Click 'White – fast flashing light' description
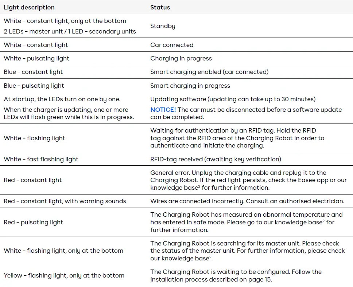353x287 pixels. [x=41, y=159]
